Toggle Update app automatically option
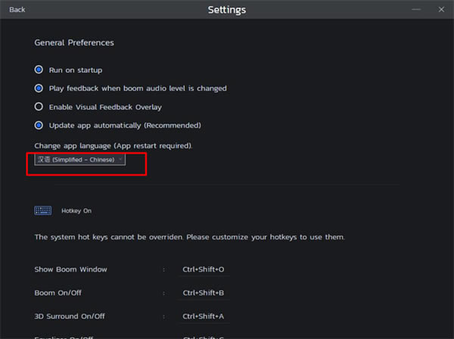The height and width of the screenshot is (339, 454). coord(39,125)
